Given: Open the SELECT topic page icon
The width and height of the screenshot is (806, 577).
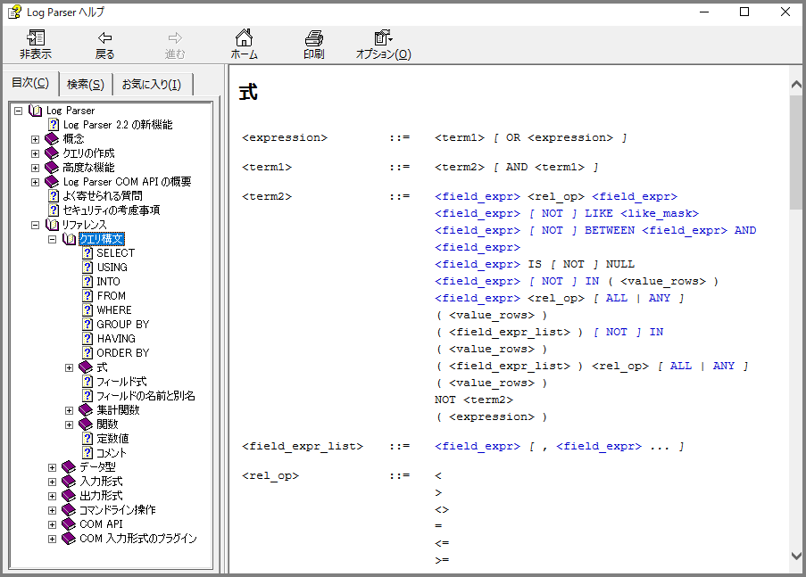Looking at the screenshot, I should (87, 252).
